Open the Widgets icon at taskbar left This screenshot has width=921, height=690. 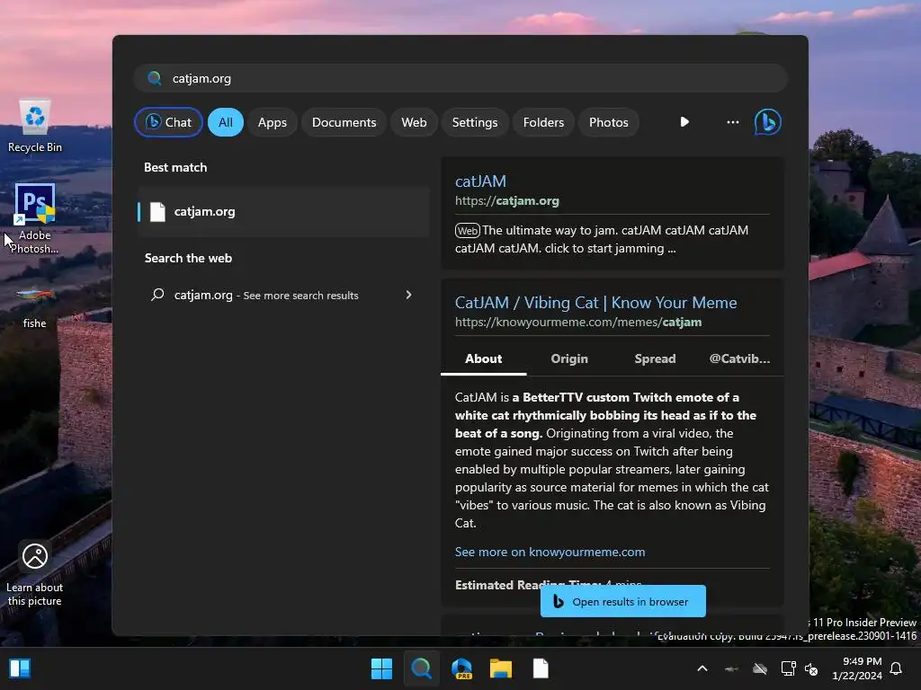click(x=20, y=668)
